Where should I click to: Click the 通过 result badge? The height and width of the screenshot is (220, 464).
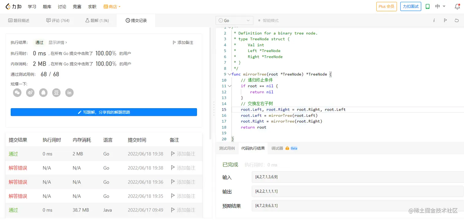(39, 42)
